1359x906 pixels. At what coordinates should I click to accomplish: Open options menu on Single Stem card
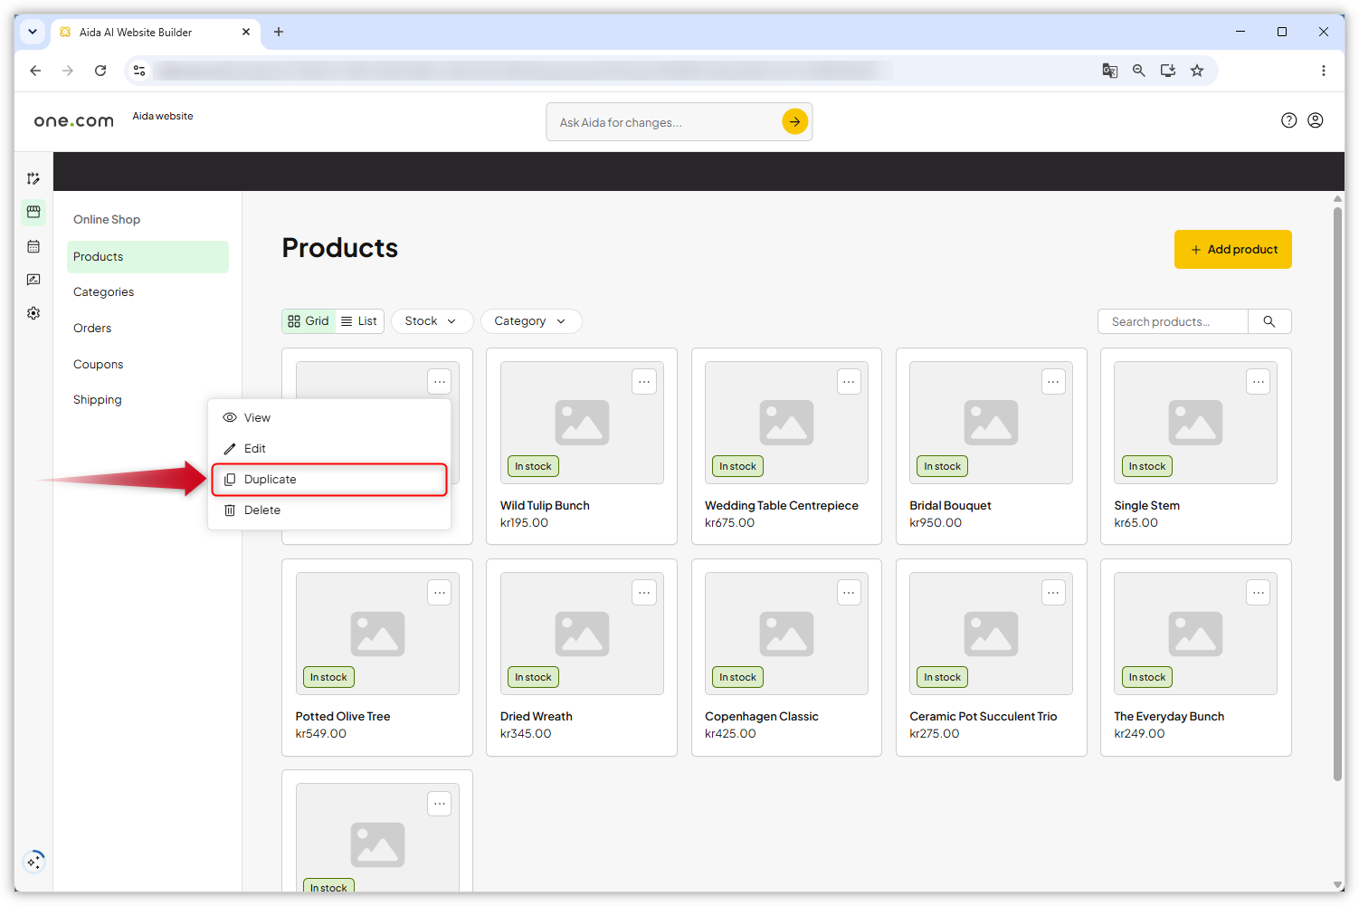(x=1259, y=382)
